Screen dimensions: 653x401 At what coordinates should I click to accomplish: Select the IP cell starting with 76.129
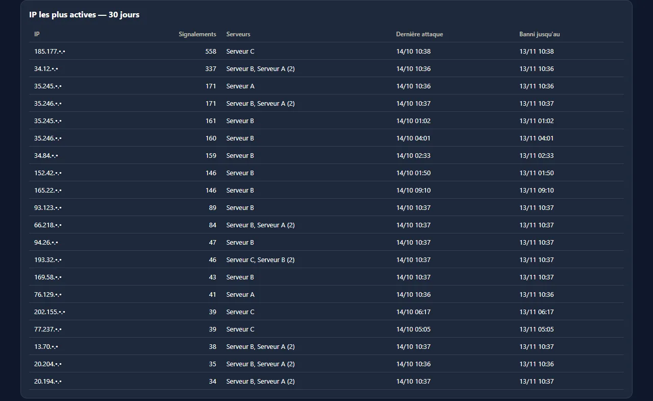tap(48, 295)
